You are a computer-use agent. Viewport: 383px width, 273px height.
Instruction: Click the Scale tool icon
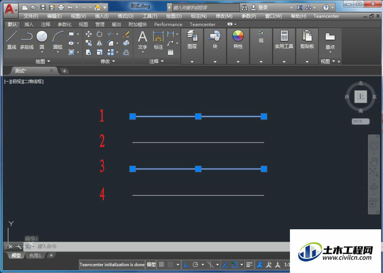point(99,52)
